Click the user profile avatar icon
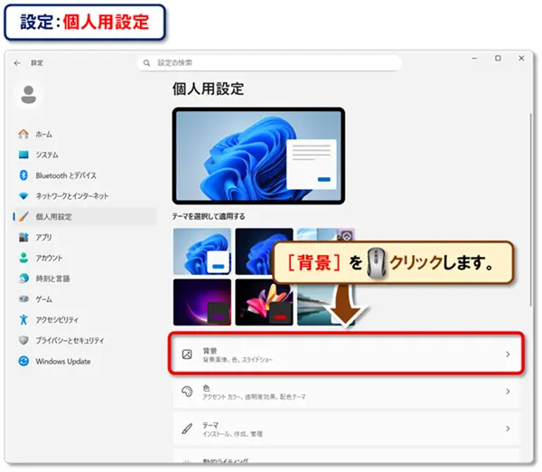This screenshot has height=472, width=542. point(29,95)
